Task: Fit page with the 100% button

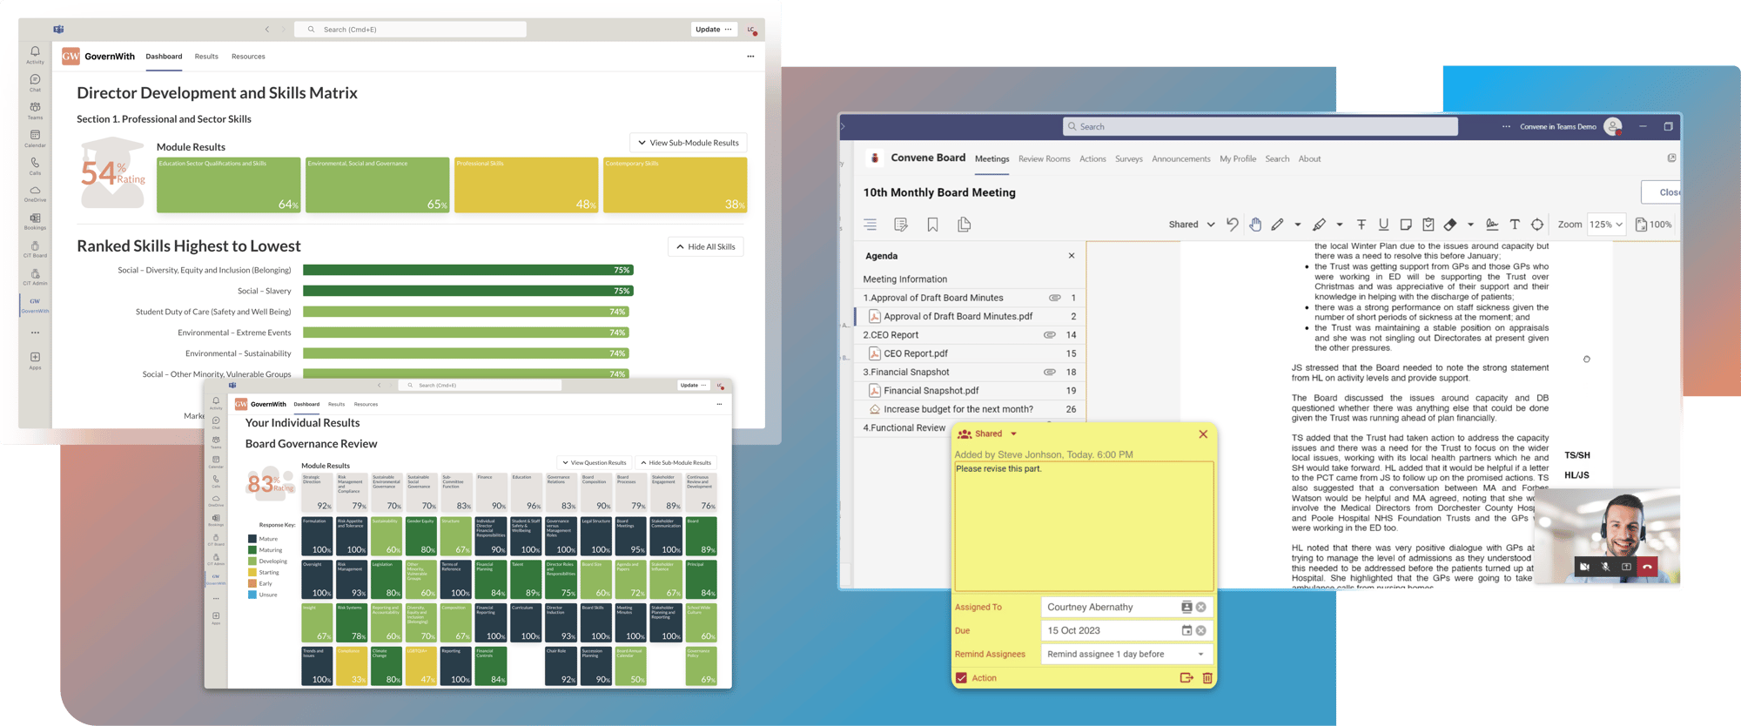Action: coord(1653,224)
